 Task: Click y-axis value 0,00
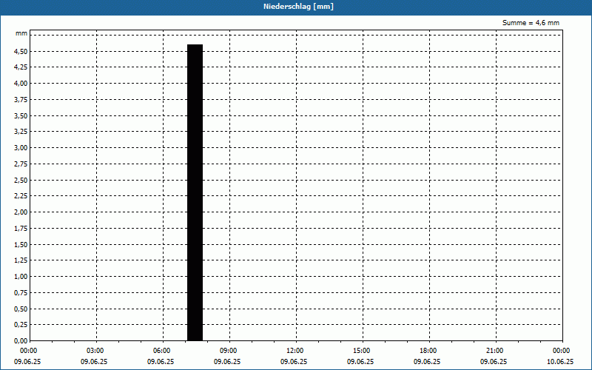coord(21,341)
